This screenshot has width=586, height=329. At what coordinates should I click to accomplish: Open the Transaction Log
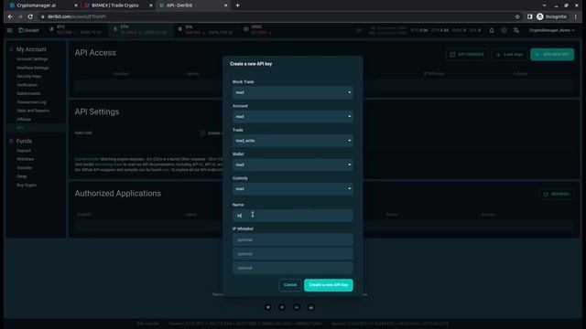pos(31,102)
